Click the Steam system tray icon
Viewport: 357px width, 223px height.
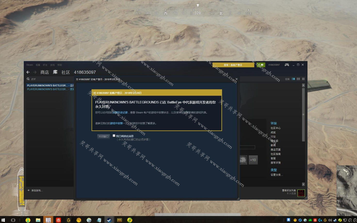335,220
